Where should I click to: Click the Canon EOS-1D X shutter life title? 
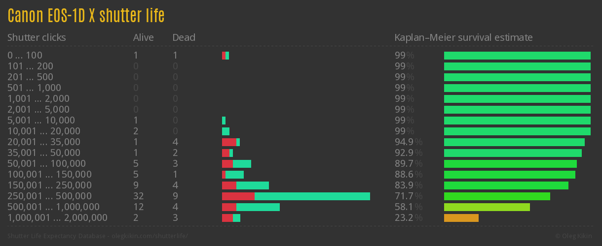pos(86,16)
